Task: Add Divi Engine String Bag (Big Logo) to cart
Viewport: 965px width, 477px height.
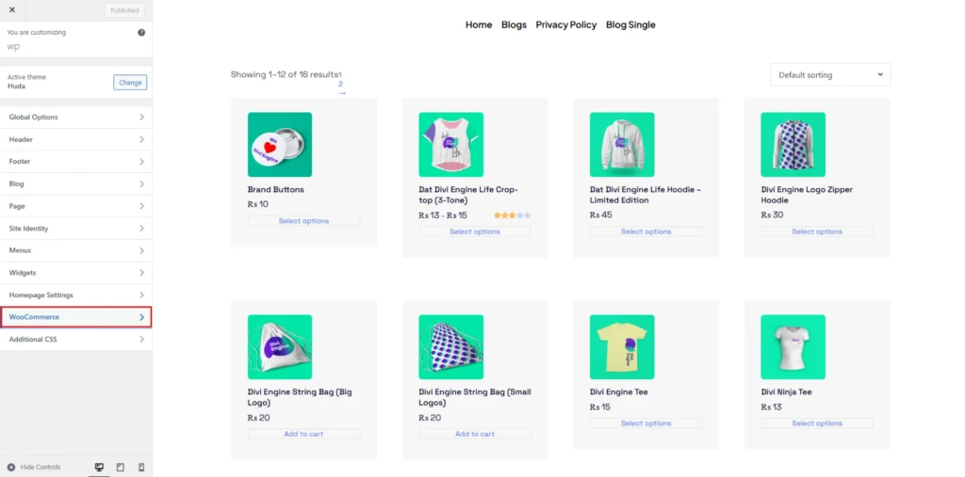Action: (x=304, y=434)
